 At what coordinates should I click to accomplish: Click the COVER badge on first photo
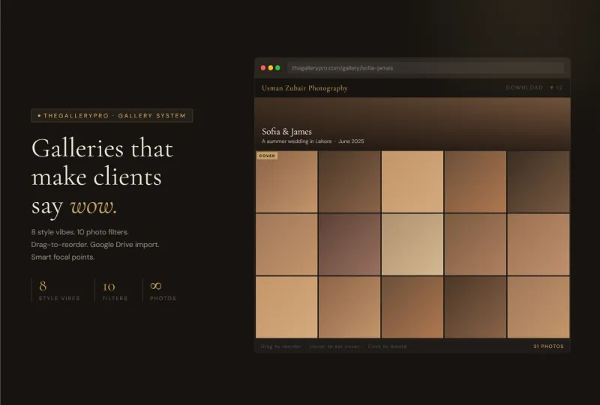(267, 156)
